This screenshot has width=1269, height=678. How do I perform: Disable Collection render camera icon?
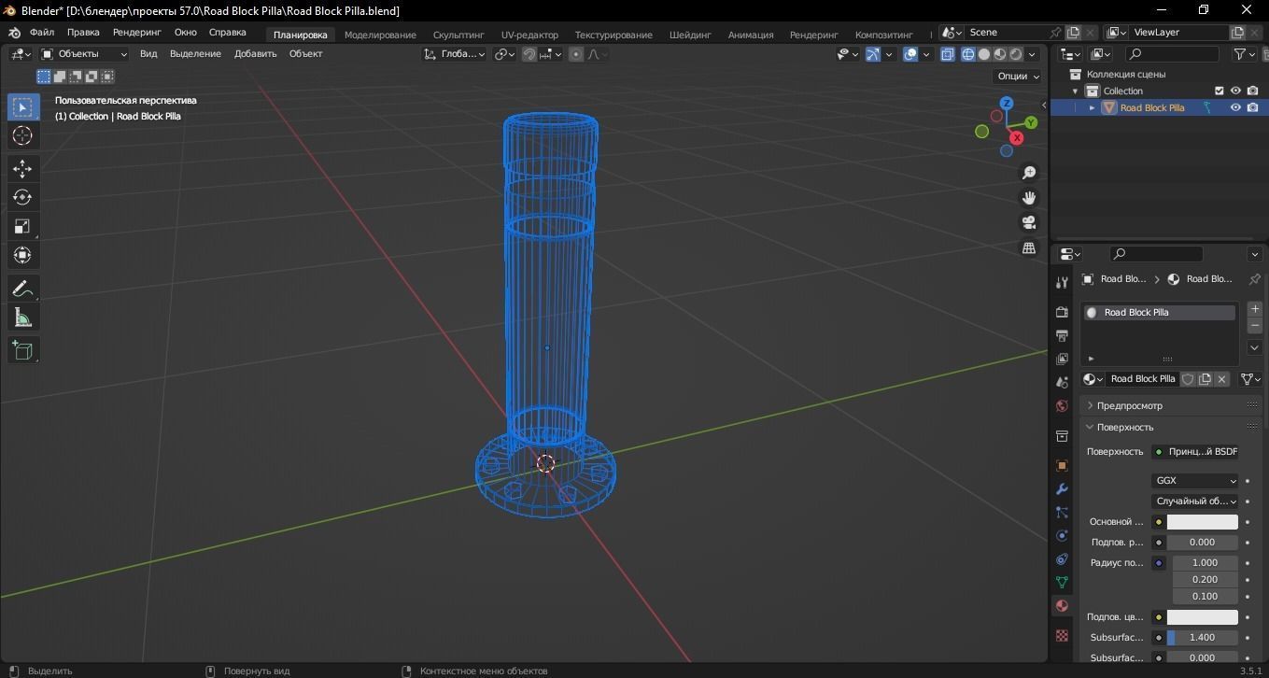coord(1252,91)
